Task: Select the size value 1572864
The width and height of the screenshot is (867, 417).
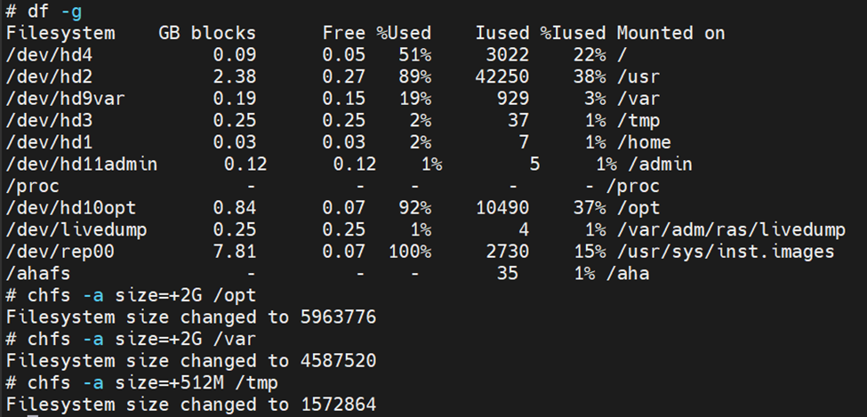Action: coord(339,405)
